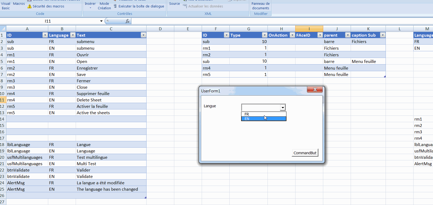
Task: Open the Language column filter in column B
Action: (x=73, y=35)
